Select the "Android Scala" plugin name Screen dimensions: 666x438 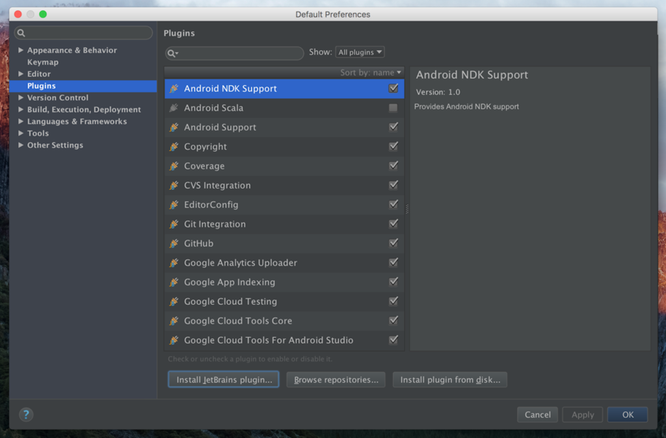point(213,108)
